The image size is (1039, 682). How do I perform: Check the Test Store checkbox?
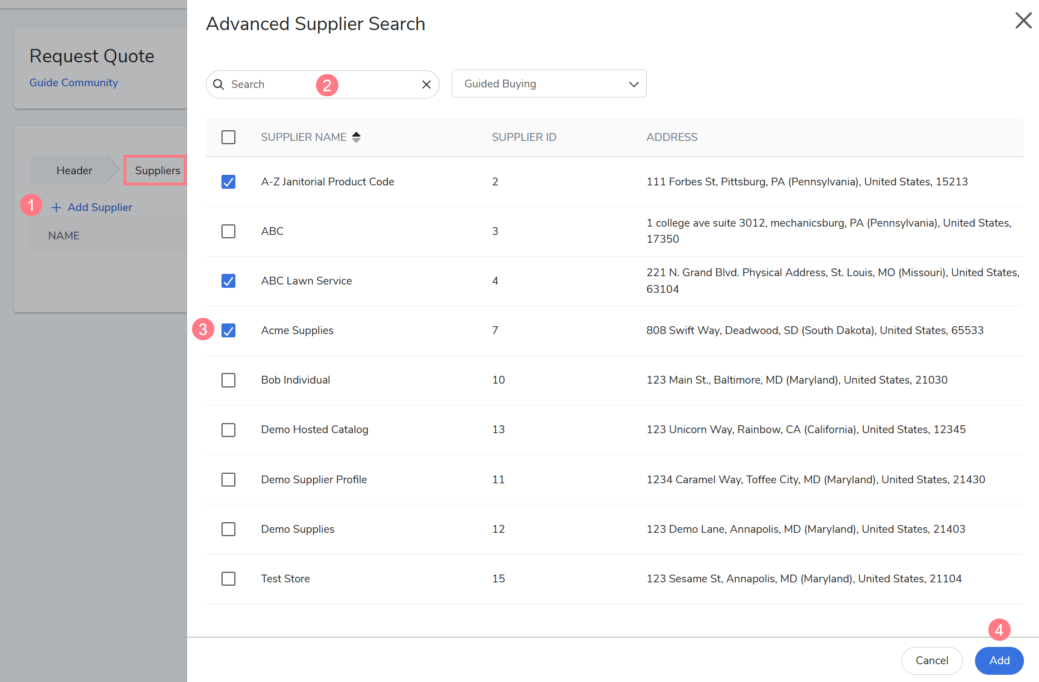point(228,579)
